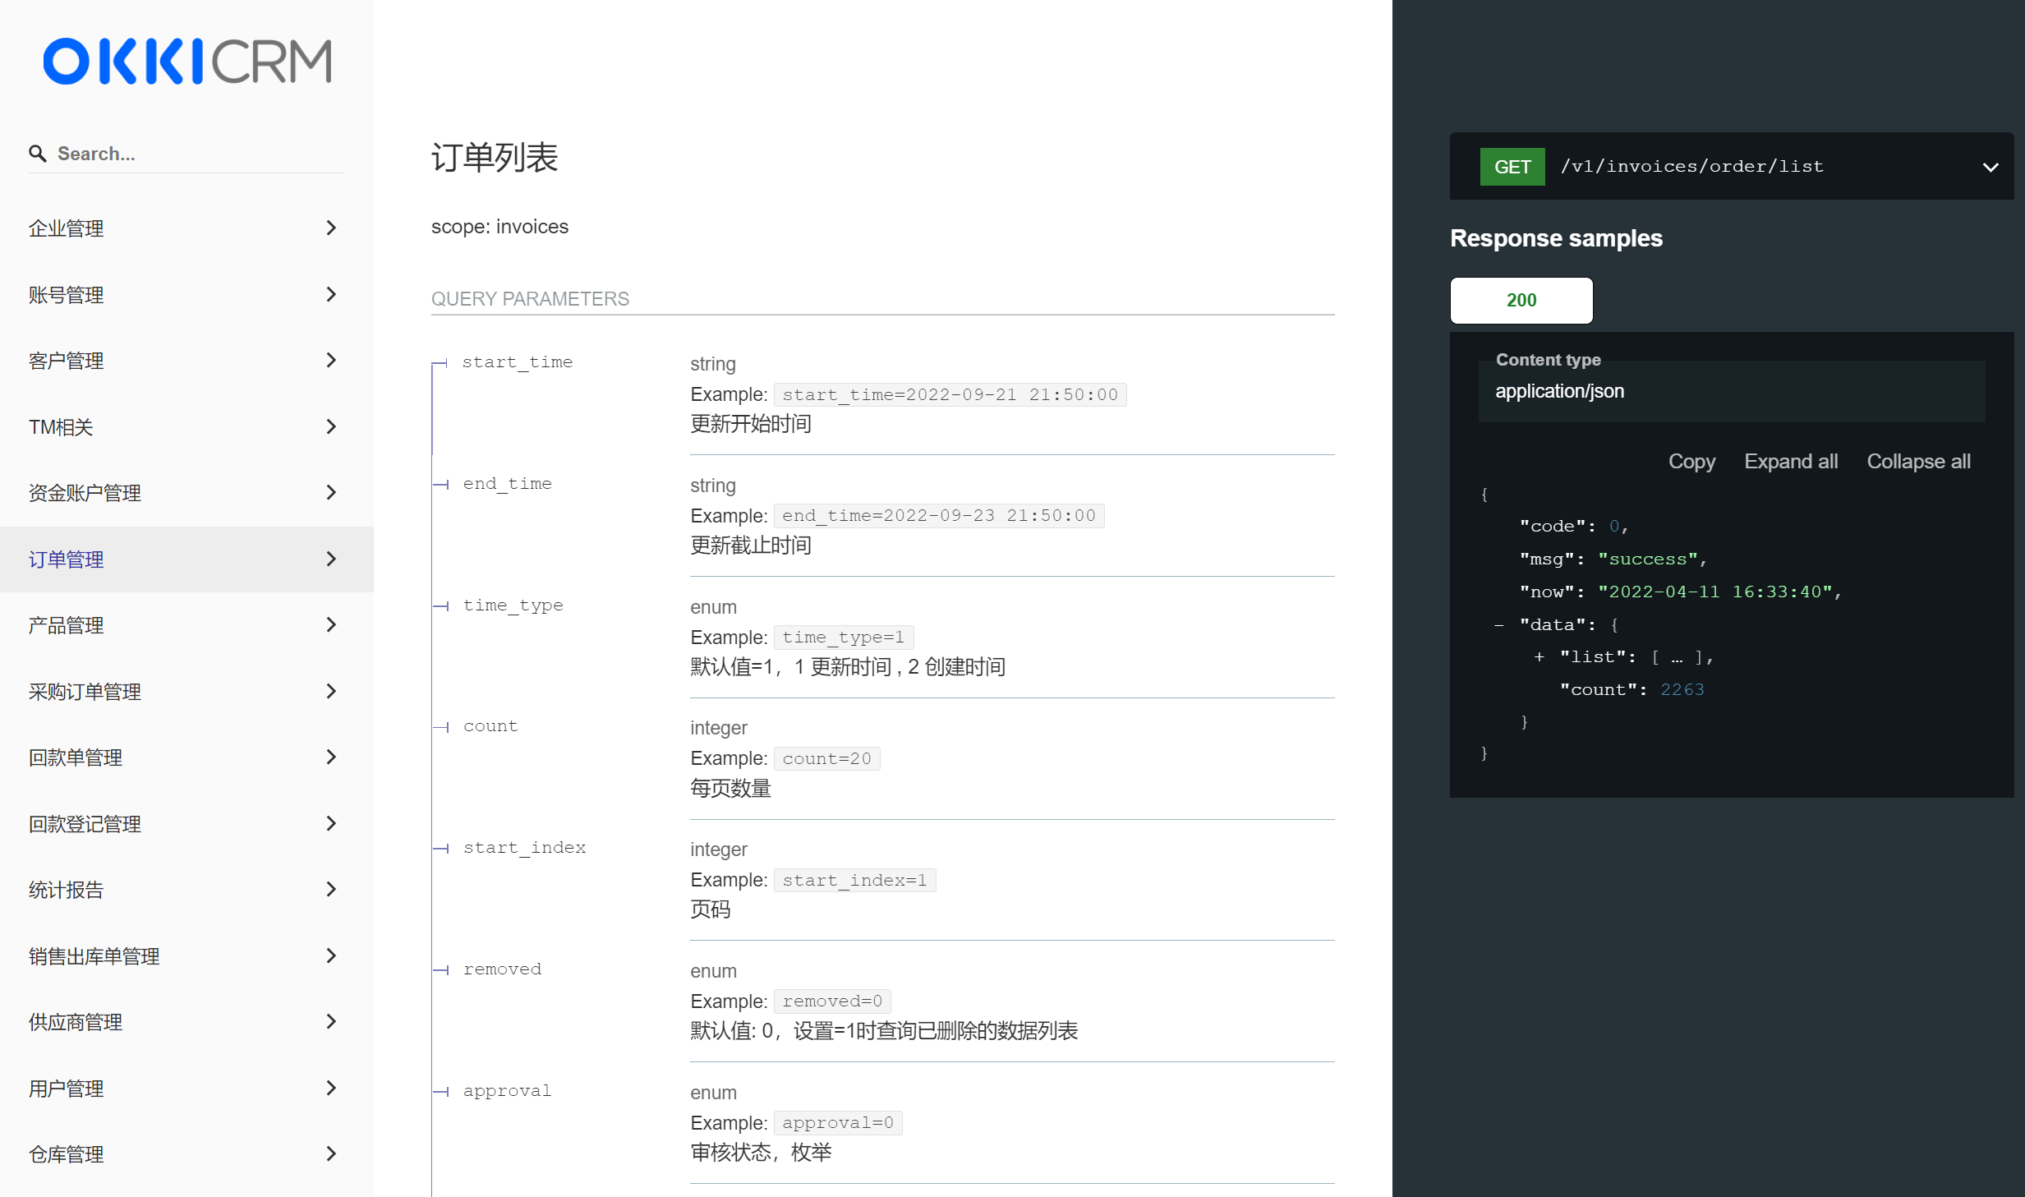Click Collapse all in response sample
The height and width of the screenshot is (1197, 2025).
click(1917, 462)
